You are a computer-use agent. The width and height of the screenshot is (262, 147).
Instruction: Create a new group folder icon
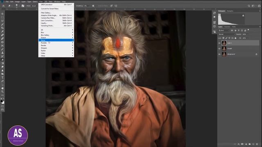tap(250, 144)
